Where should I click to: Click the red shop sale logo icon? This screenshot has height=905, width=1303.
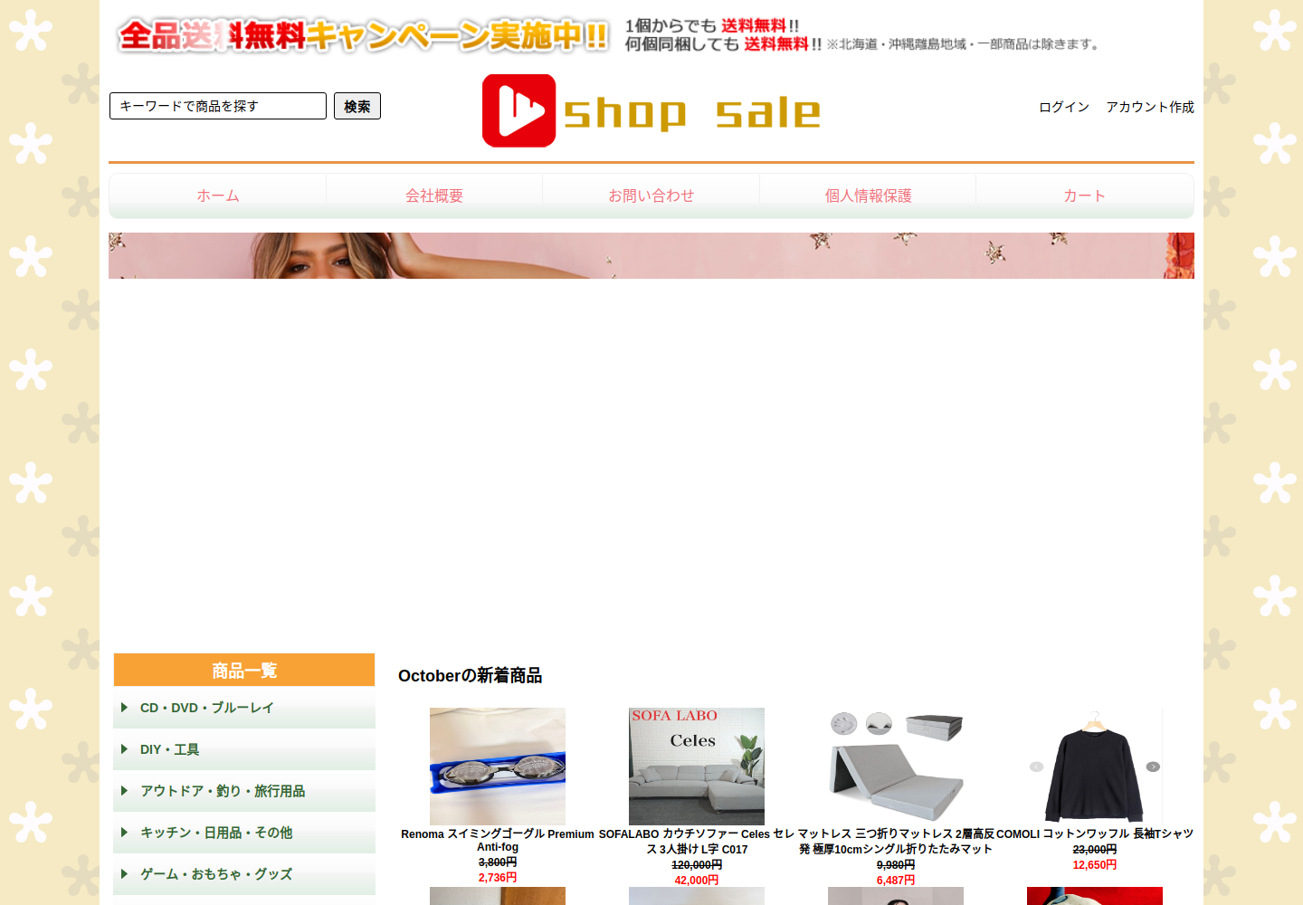pos(518,110)
